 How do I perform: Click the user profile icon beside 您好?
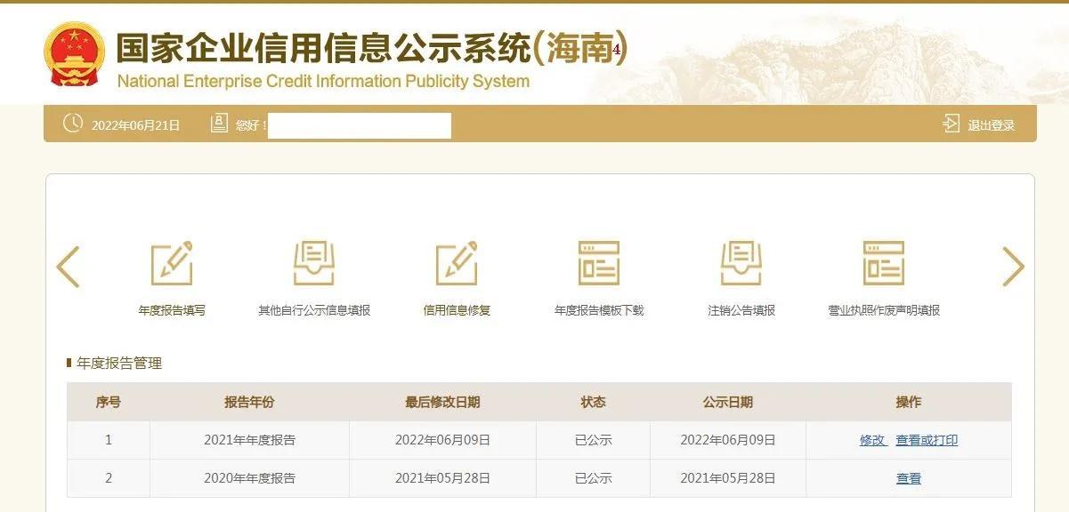(x=219, y=124)
